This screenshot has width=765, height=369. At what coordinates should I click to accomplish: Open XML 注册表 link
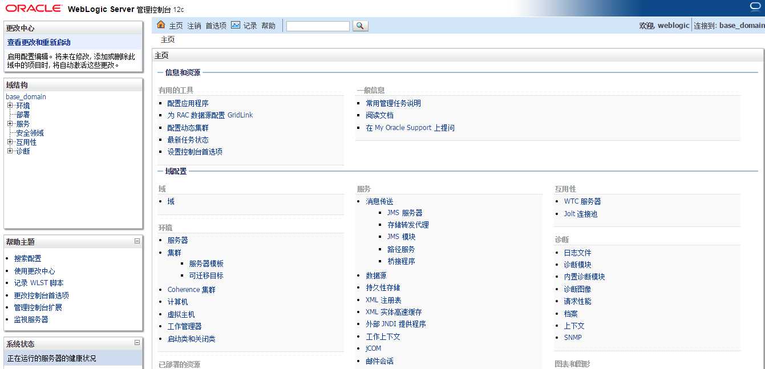pyautogui.click(x=383, y=300)
